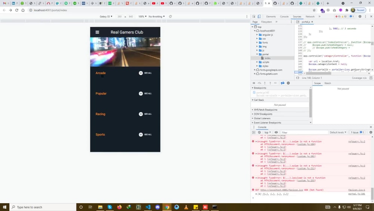This screenshot has height=211, width=374.
Task: Click the viewport width field showing 360
Action: coord(120,16)
